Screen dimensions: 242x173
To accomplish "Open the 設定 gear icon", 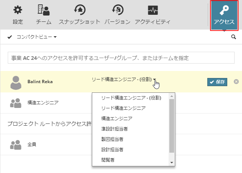I will (x=18, y=10).
